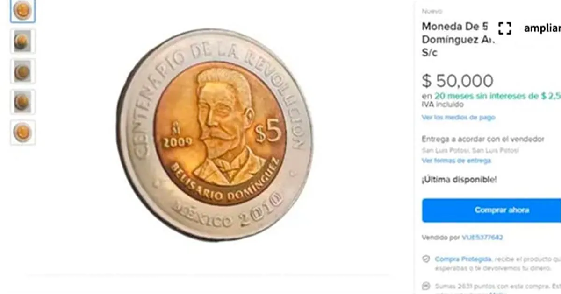The height and width of the screenshot is (294, 561).
Task: Select the fourth coin thumbnail
Action: coord(22,102)
